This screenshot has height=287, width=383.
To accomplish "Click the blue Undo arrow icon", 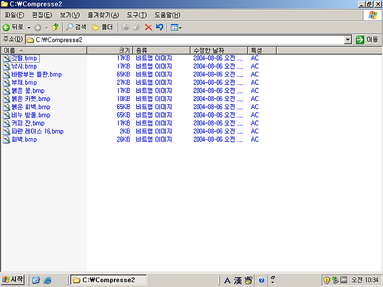I will 160,27.
